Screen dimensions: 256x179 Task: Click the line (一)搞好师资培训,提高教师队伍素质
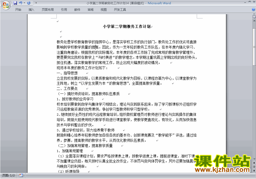[x=88, y=94]
